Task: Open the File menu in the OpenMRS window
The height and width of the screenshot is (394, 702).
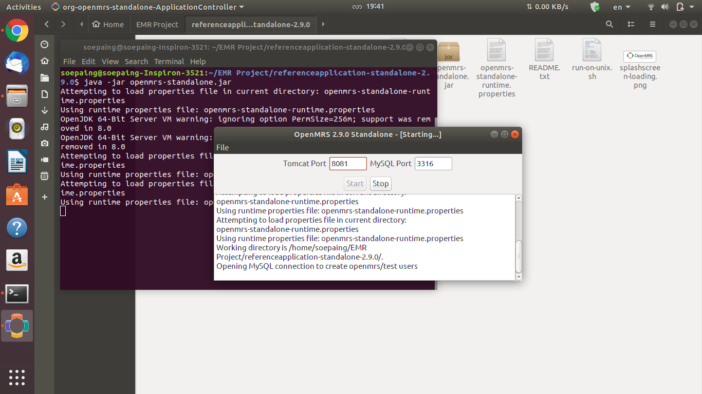Action: click(223, 147)
